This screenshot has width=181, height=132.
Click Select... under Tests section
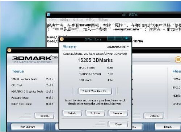(45, 116)
